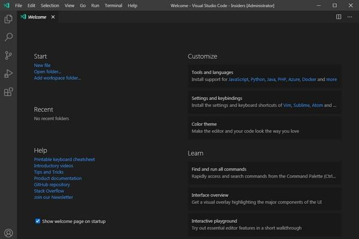Viewport: 359px width, 239px height.
Task: Install Vim keybindings link
Action: tap(287, 105)
